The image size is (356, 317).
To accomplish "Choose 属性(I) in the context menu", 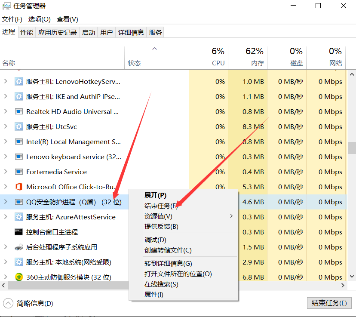I will click(x=184, y=295).
